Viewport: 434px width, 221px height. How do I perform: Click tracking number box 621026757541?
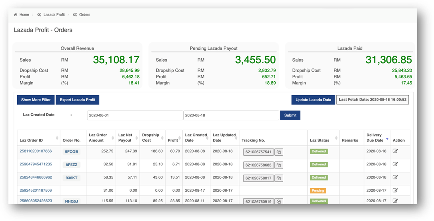click(x=258, y=152)
